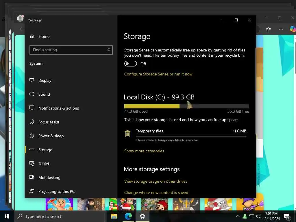Click Edge favorites star icon behind Settings

(x=268, y=29)
